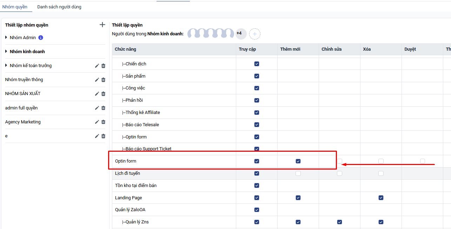Uncheck Thêm mới for top-level Optin form
The width and height of the screenshot is (451, 229).
click(298, 161)
